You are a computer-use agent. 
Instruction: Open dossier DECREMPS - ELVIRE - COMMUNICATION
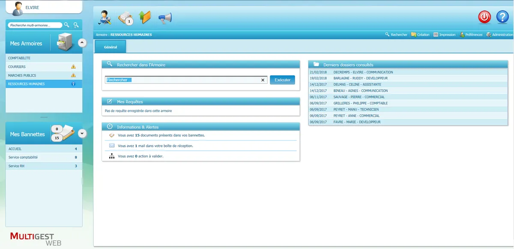(x=408, y=72)
